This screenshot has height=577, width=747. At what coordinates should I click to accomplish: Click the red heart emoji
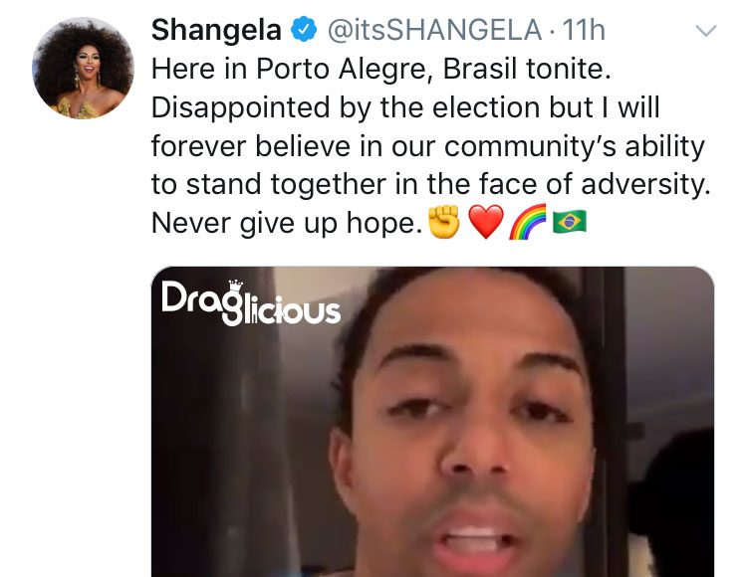tap(485, 222)
